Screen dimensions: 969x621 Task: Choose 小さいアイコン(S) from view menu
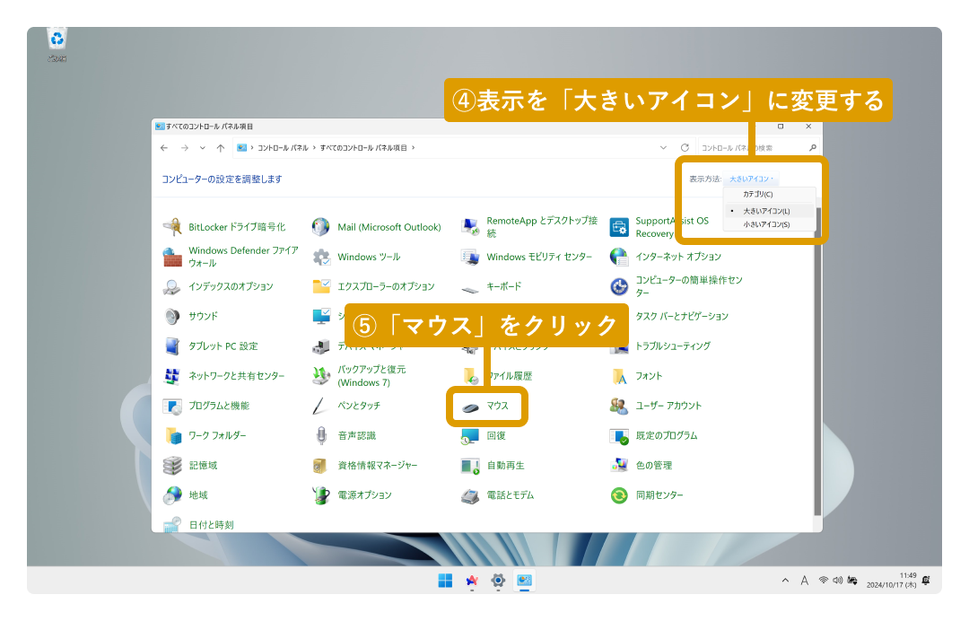(770, 224)
